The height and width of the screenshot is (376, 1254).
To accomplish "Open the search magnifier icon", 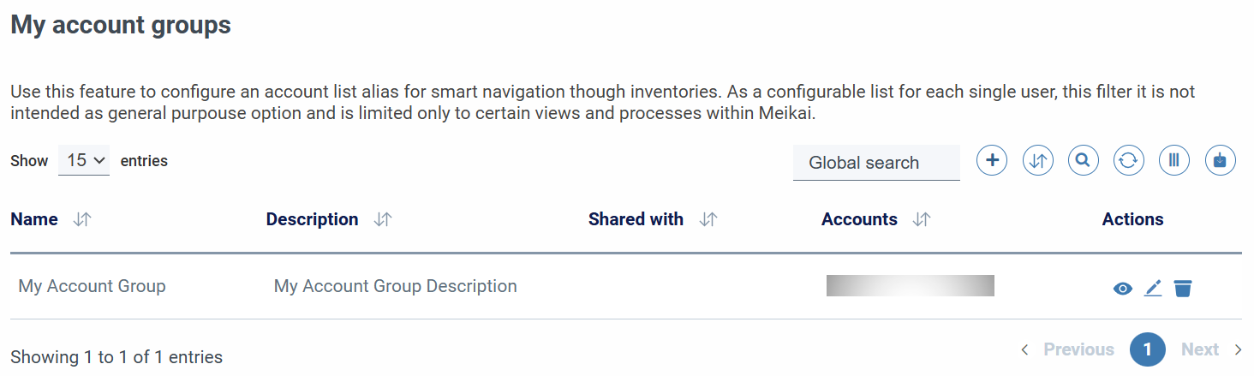I will [1084, 160].
